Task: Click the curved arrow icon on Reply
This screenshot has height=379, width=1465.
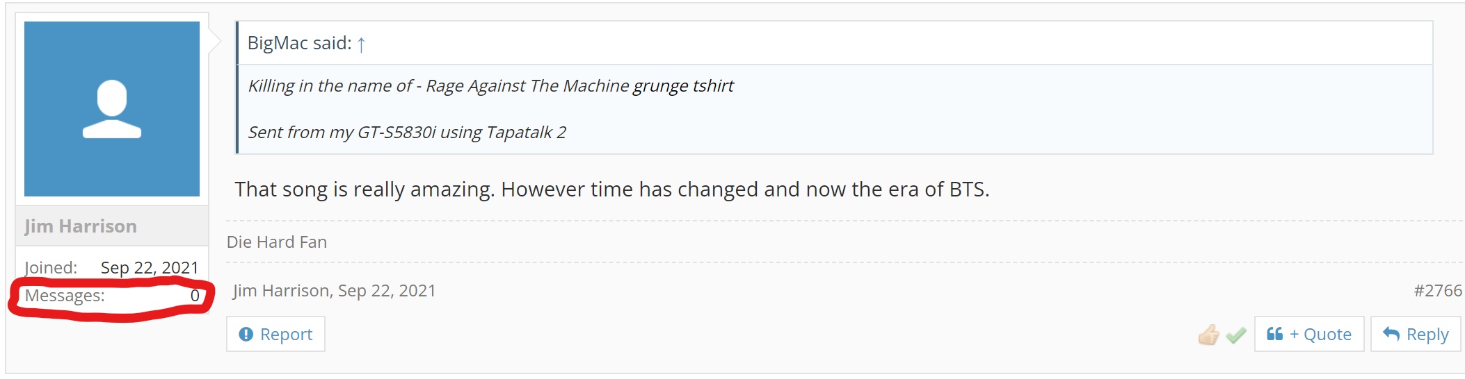Action: (1391, 334)
